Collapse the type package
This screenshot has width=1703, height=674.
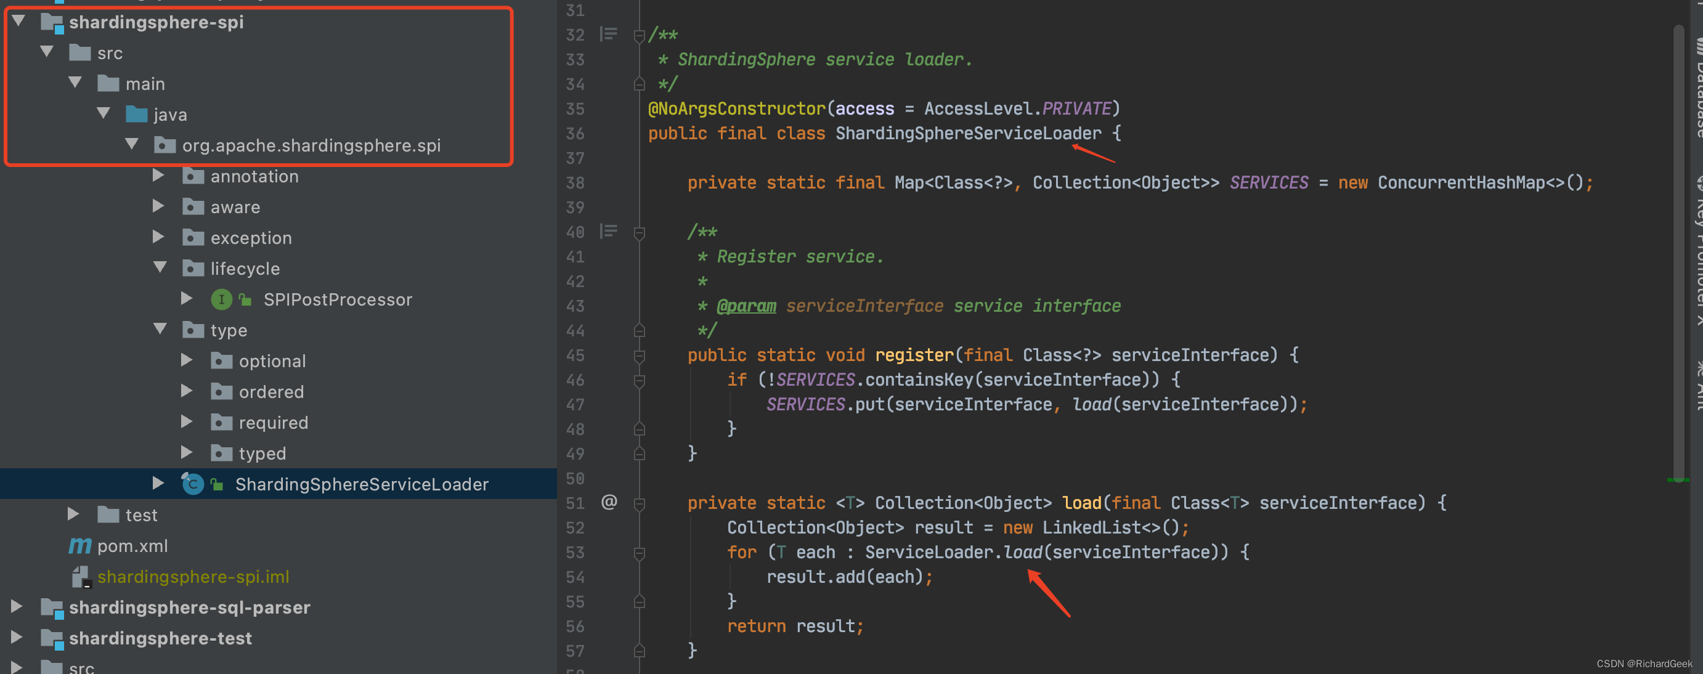click(x=160, y=329)
